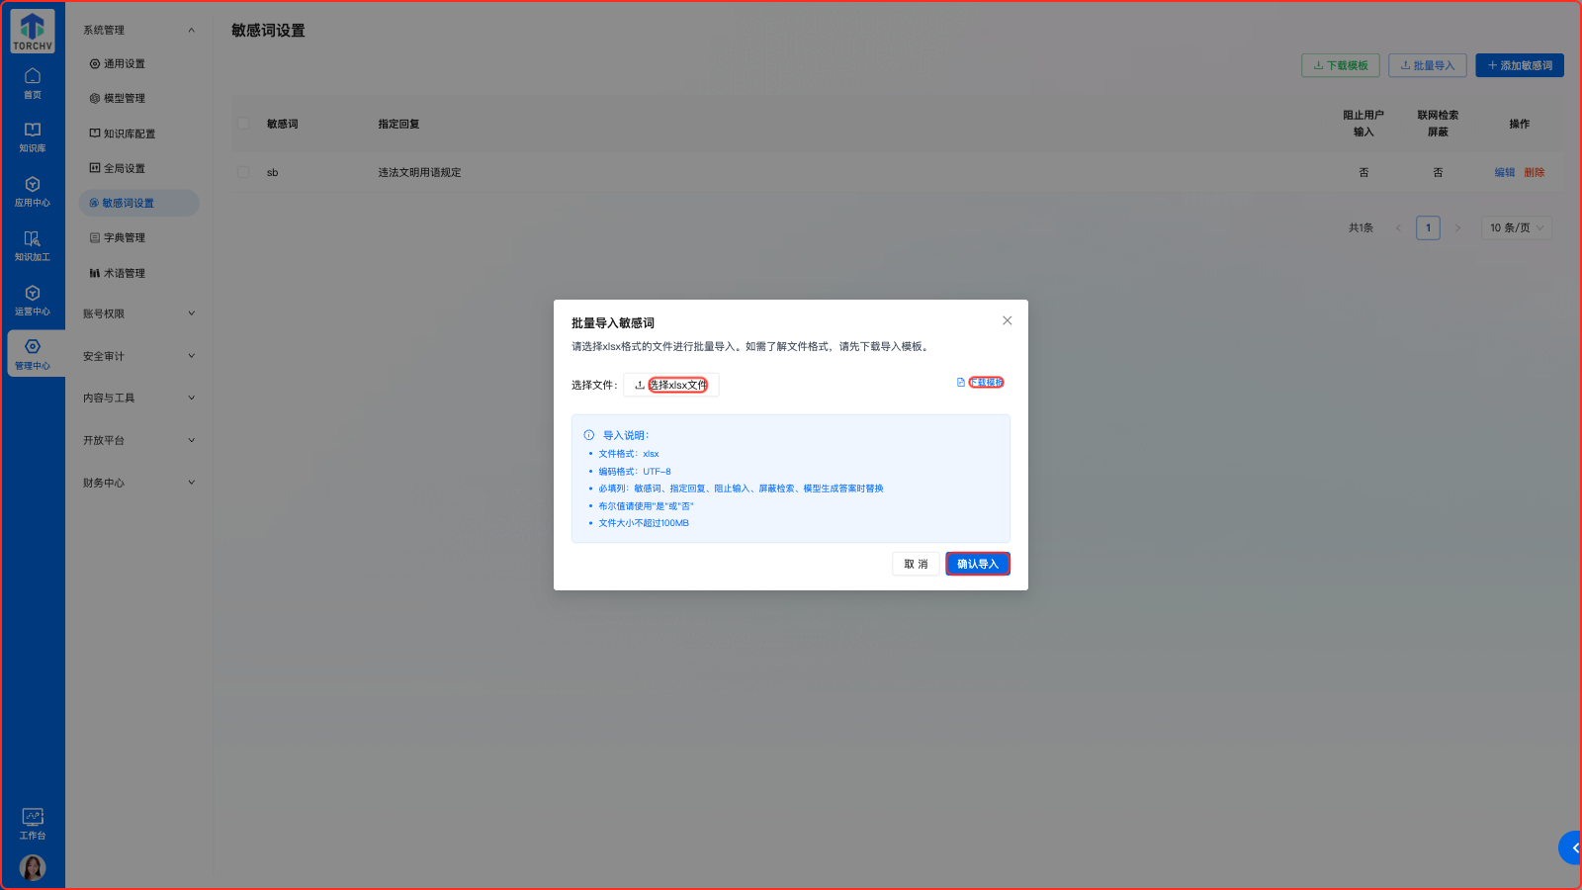Click the user avatar at bottom left
1582x890 pixels.
point(33,867)
